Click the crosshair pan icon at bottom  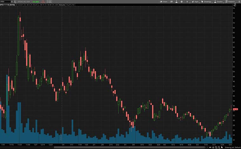[x=213, y=147]
